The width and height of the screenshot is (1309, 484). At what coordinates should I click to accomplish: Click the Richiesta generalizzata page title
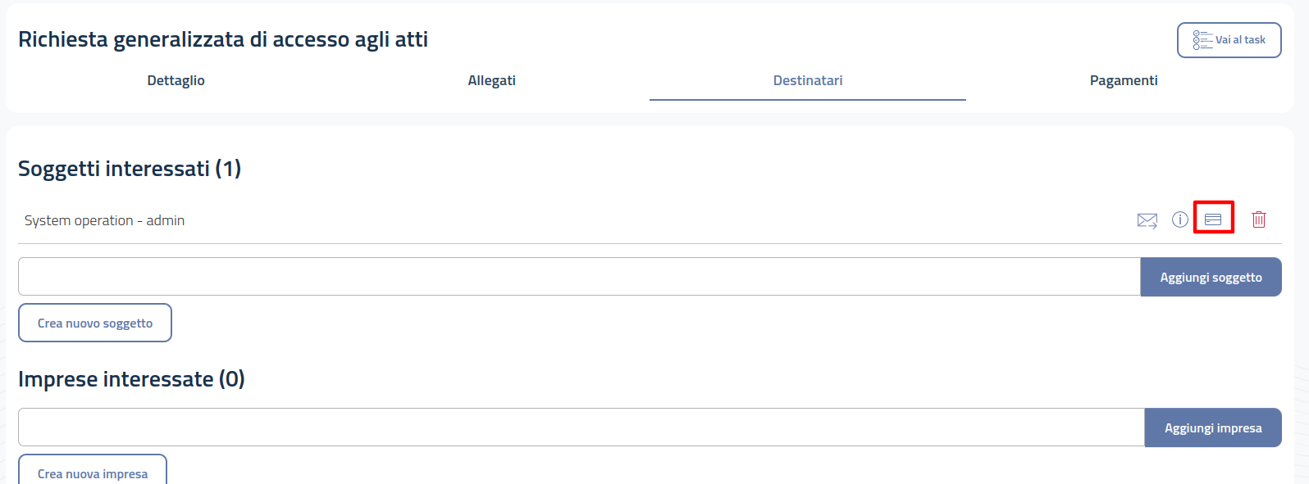point(223,39)
